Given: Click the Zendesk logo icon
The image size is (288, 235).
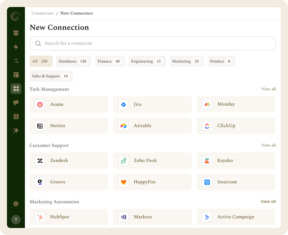Looking at the screenshot, I should click(x=40, y=161).
